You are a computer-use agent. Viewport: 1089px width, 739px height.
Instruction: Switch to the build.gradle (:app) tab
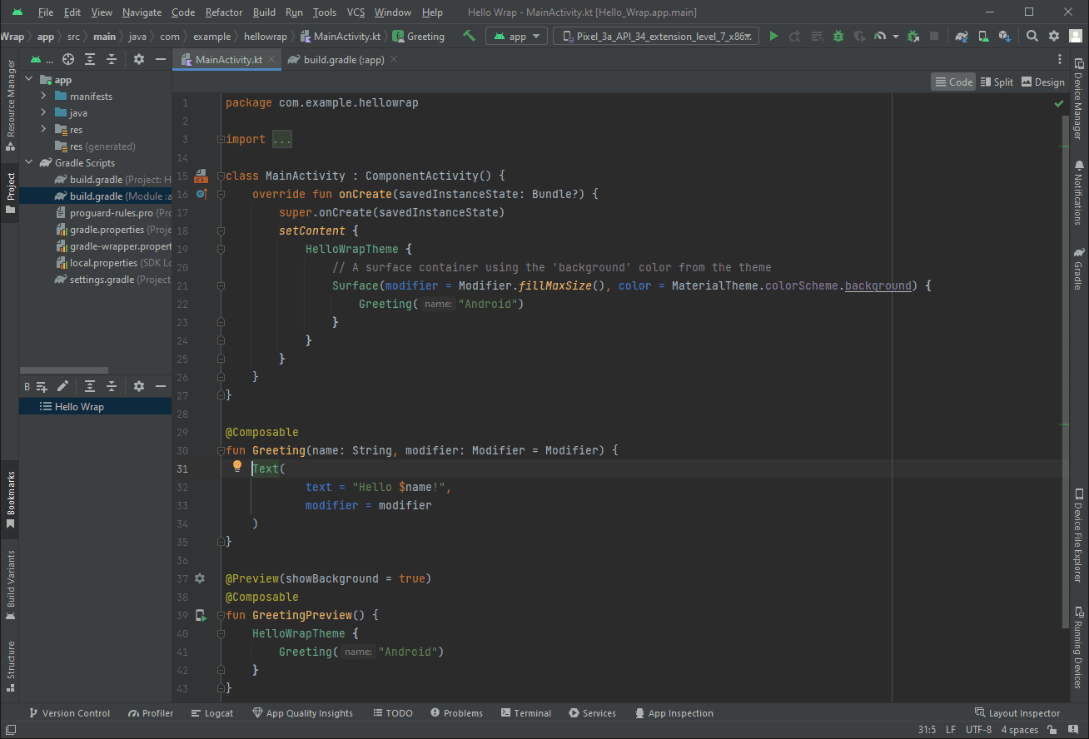click(x=343, y=60)
